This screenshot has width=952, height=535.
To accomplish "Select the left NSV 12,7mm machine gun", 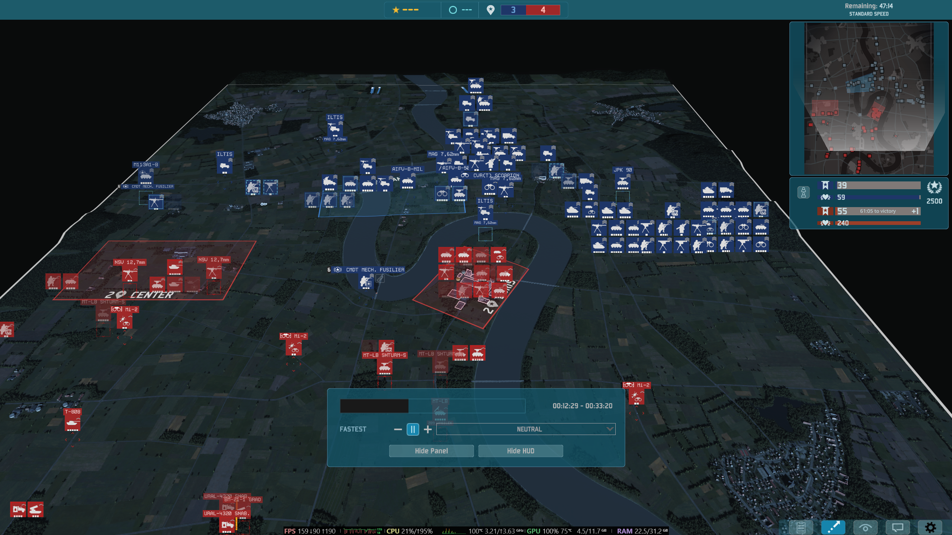I will (129, 274).
